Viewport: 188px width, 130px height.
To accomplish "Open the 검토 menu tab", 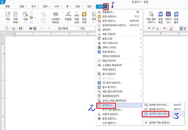I will click(x=89, y=7).
